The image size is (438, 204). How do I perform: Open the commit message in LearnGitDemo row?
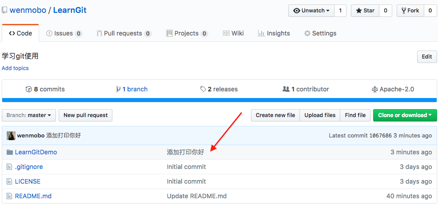186,152
